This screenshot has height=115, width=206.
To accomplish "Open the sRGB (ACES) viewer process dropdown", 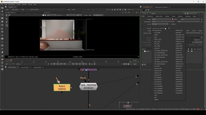I will pos(42,10).
